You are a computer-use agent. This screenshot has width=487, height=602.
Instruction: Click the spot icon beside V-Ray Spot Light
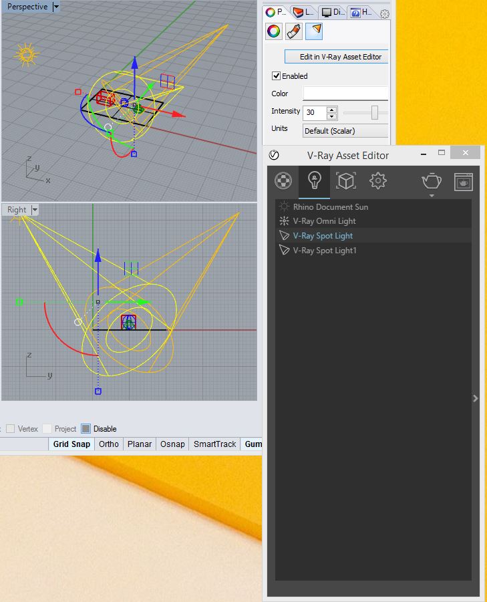[x=284, y=235]
